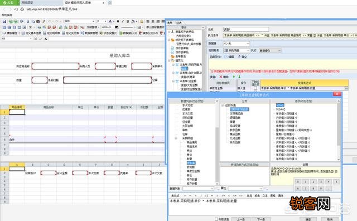Open the 属性 dropdown in the expression dialog
Screen dimensions: 357x221
pos(260,189)
